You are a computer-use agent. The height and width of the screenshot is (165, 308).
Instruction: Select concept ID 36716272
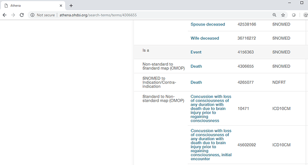coord(247,38)
